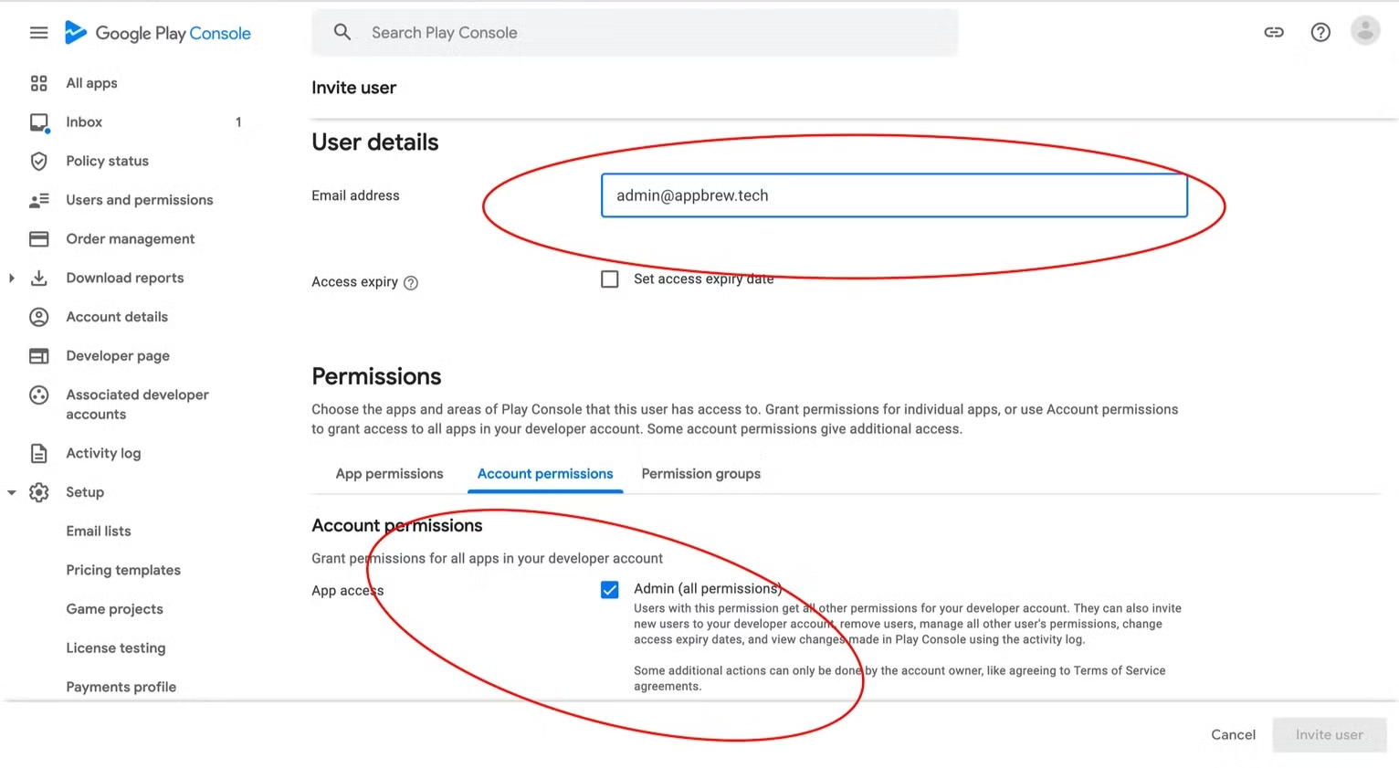Open the Permission groups tab
1399x768 pixels.
[x=700, y=474]
